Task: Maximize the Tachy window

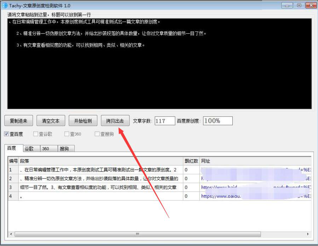Action: pos(299,5)
